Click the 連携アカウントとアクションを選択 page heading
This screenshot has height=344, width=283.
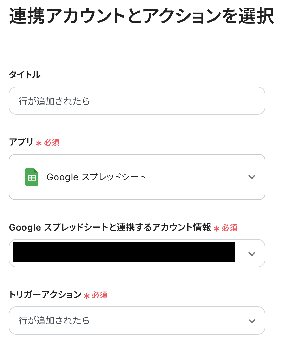pos(141,17)
